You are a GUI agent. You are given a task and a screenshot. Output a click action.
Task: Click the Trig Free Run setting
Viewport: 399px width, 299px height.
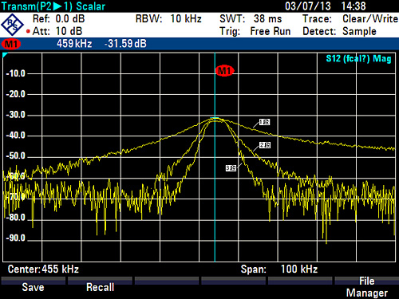click(255, 31)
